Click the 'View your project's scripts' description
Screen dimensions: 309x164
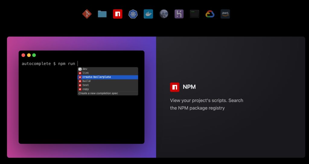(x=206, y=104)
